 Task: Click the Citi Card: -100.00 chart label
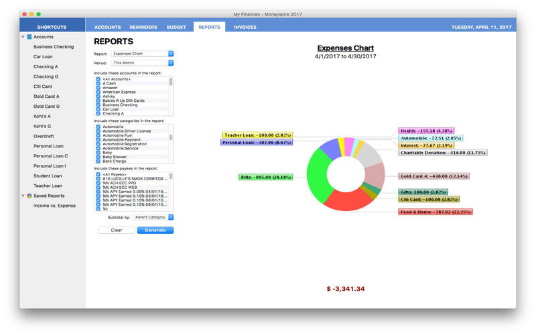429,199
